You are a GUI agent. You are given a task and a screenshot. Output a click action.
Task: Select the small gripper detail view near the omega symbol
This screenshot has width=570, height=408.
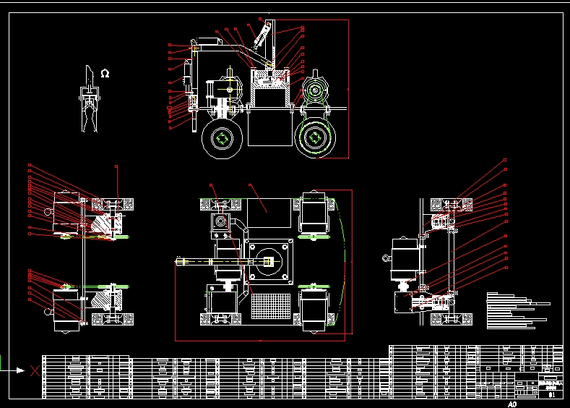(90, 98)
